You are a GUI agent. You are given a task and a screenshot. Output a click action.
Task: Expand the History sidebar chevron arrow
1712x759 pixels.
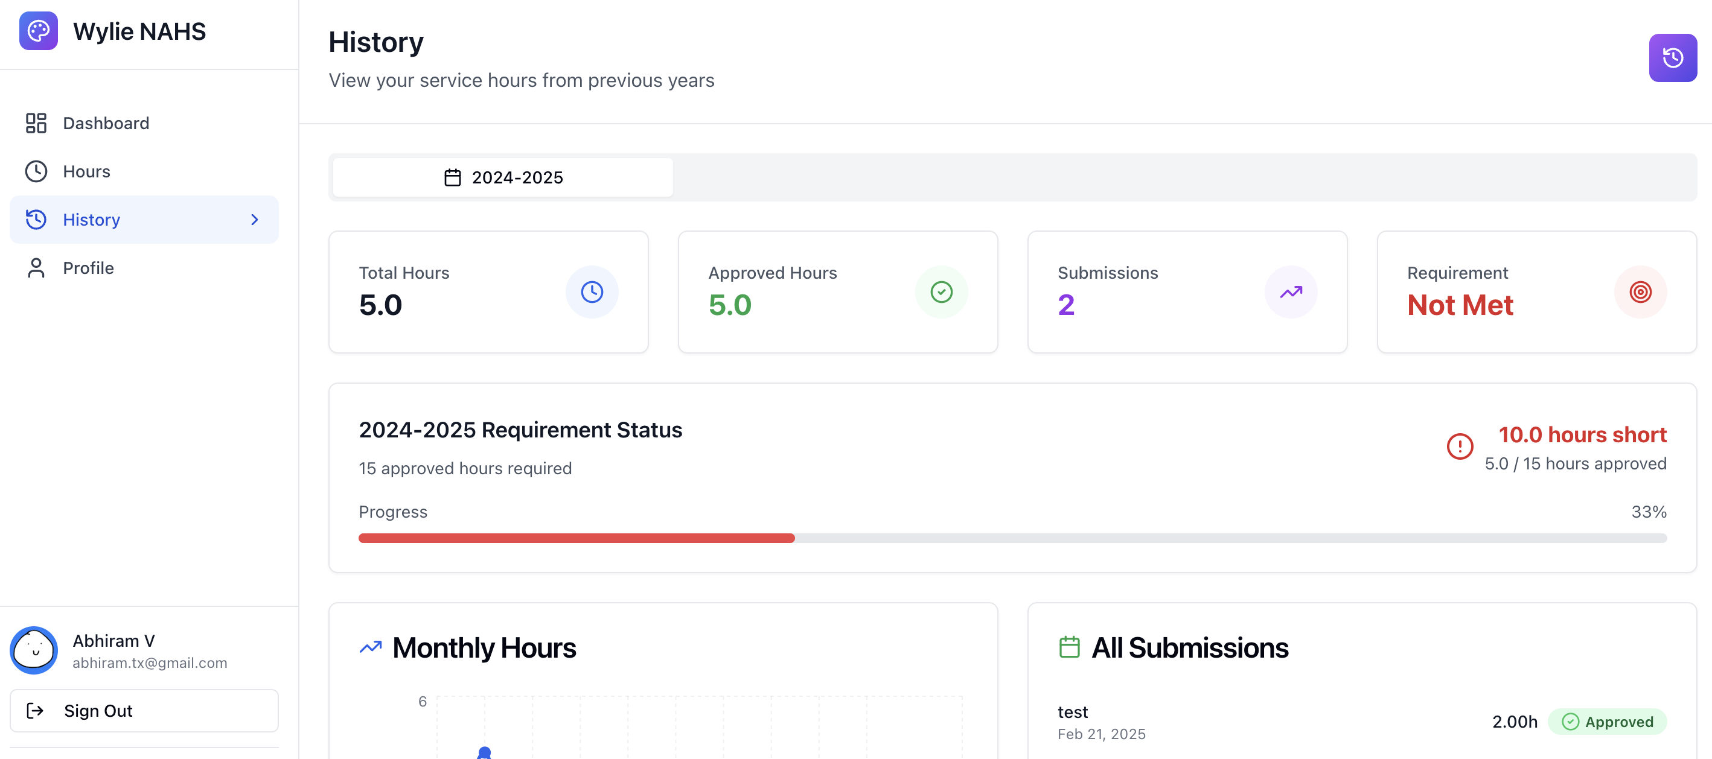255,220
